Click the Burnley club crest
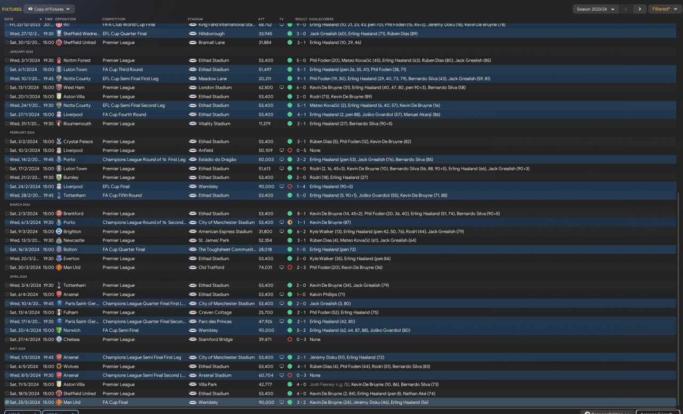 tap(59, 177)
